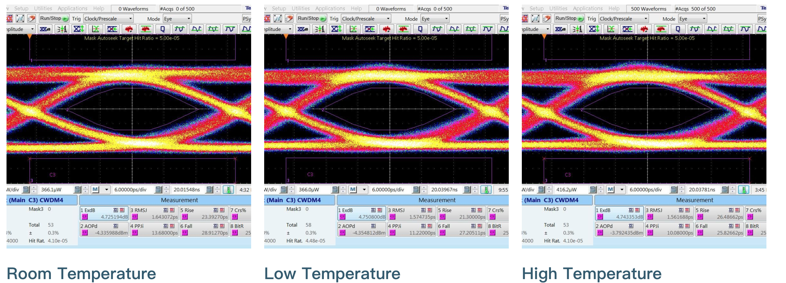
Task: Toggle Run/Stop acquisition in Room Temperature panel
Action: (54, 19)
